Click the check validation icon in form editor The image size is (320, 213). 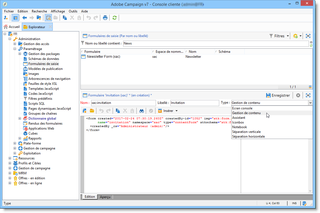(x=151, y=111)
